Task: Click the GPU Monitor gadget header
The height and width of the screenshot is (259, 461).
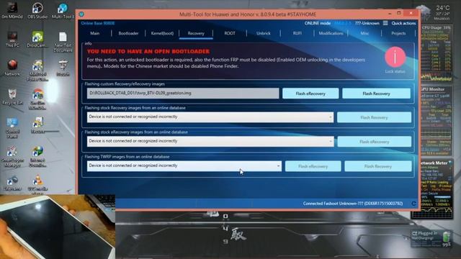Action: 433,89
